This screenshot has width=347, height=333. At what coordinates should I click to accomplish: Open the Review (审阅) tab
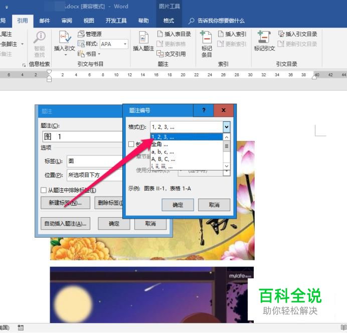[x=67, y=21]
